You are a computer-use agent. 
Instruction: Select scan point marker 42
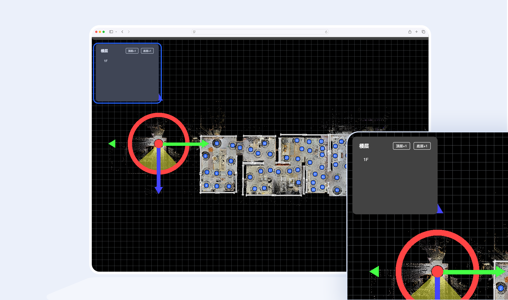pos(337,178)
